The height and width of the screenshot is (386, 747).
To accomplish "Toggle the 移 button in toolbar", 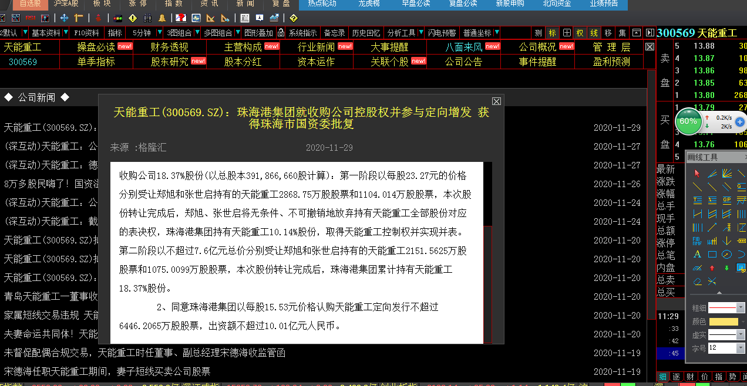I will pyautogui.click(x=608, y=32).
